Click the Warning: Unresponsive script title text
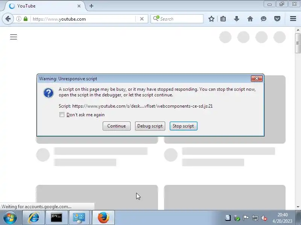The image size is (301, 225). (68, 79)
